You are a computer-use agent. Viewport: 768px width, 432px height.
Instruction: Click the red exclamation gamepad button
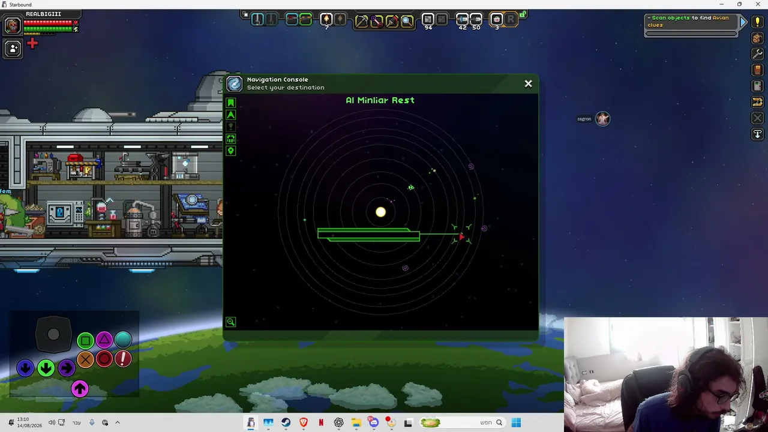[x=123, y=359]
